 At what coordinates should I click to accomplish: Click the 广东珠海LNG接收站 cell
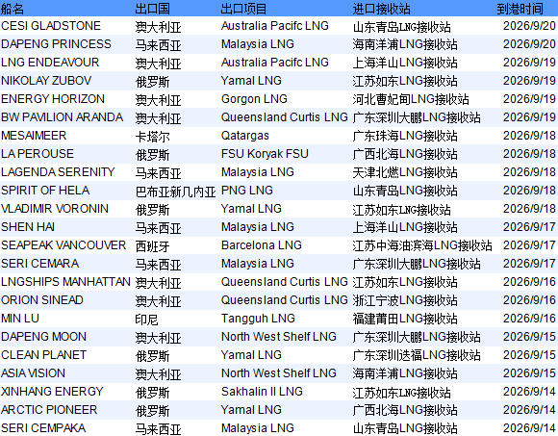pos(405,136)
